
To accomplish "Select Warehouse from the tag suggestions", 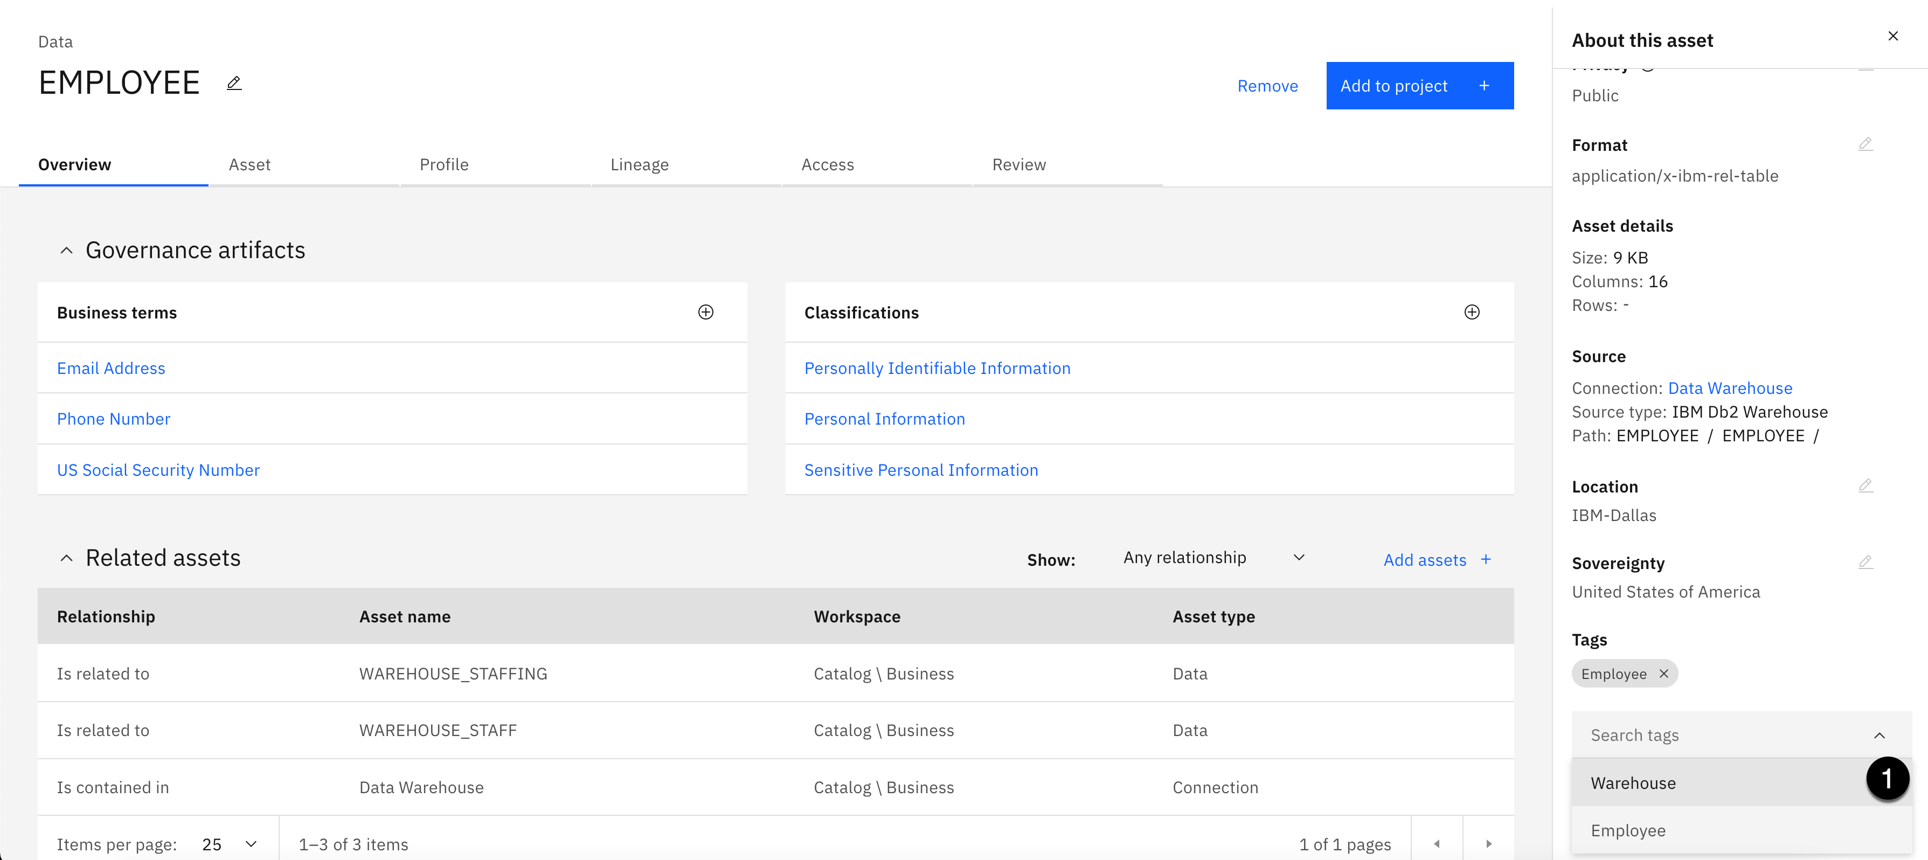I will point(1633,783).
